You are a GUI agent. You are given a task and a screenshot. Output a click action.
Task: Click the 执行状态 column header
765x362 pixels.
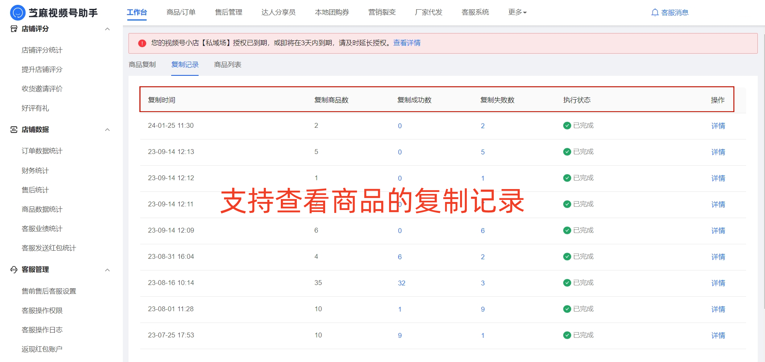click(577, 100)
